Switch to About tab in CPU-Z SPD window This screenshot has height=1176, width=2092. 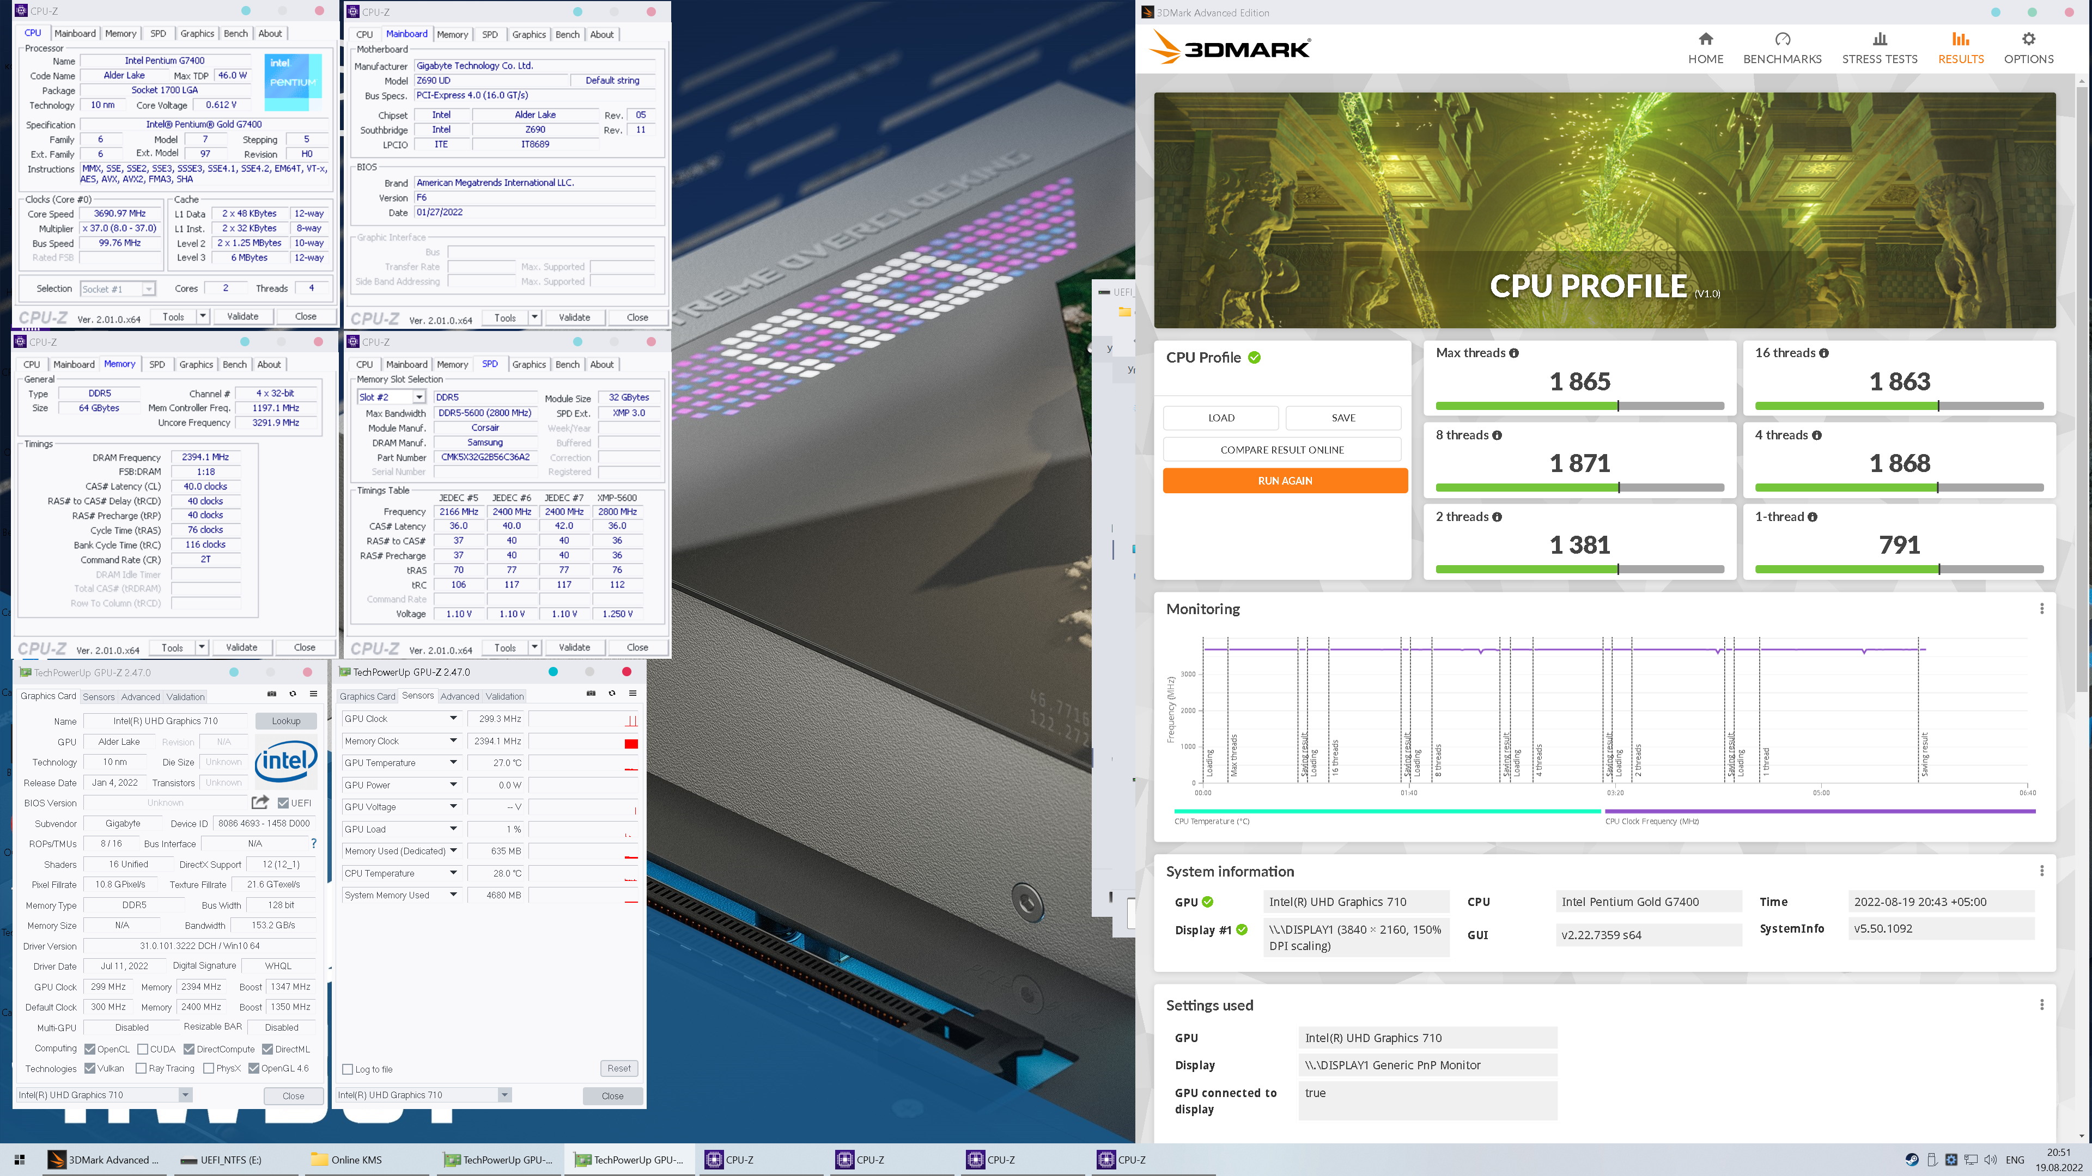point(602,364)
